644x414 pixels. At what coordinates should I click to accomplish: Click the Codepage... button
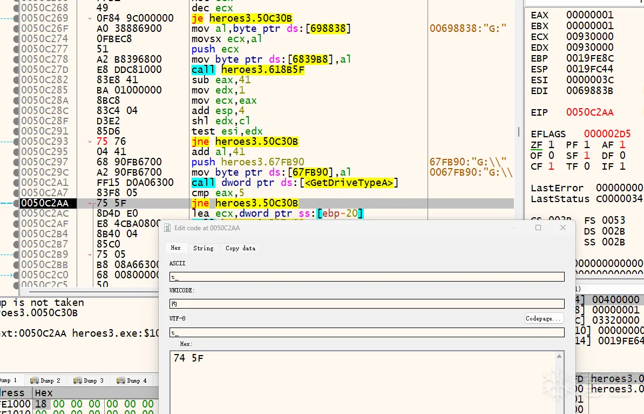pyautogui.click(x=544, y=318)
